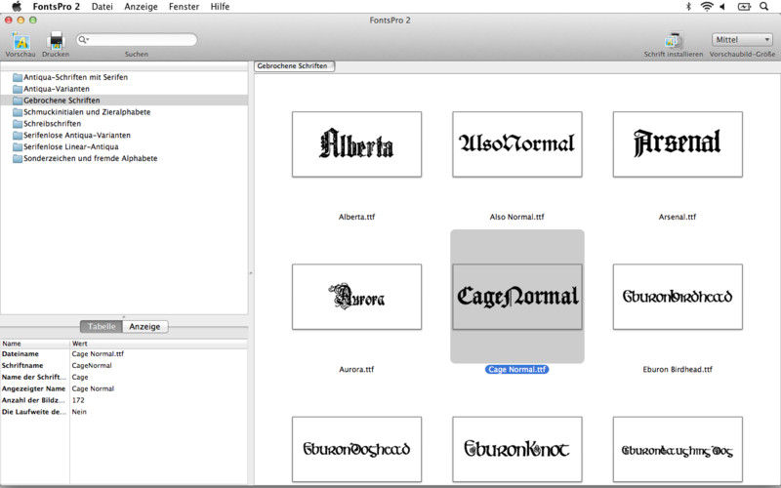Click the Drucken printer icon
The height and width of the screenshot is (488, 781).
[x=56, y=40]
